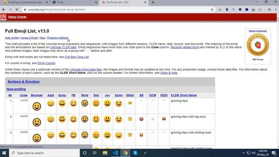
Task: Click Google grinning face emoji in row 1
Action: point(62,103)
